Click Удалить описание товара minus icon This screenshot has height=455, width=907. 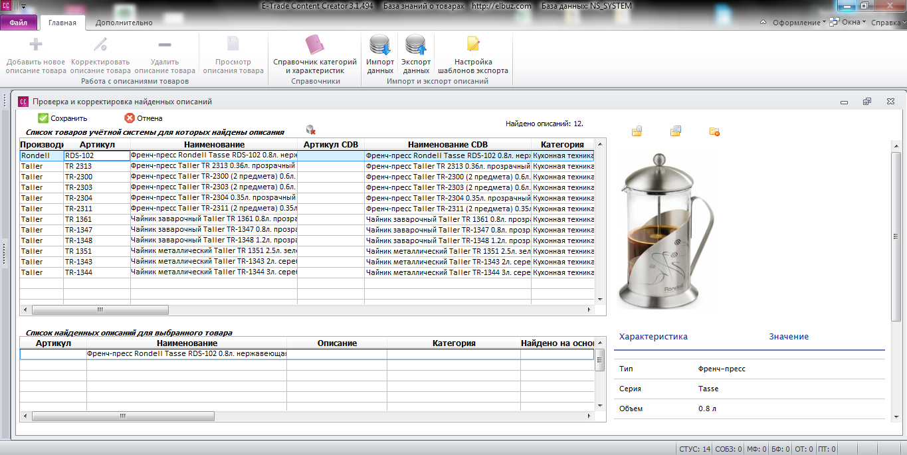165,45
